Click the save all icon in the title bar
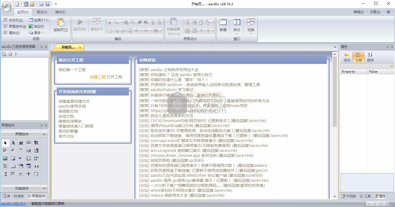 (x=47, y=4)
